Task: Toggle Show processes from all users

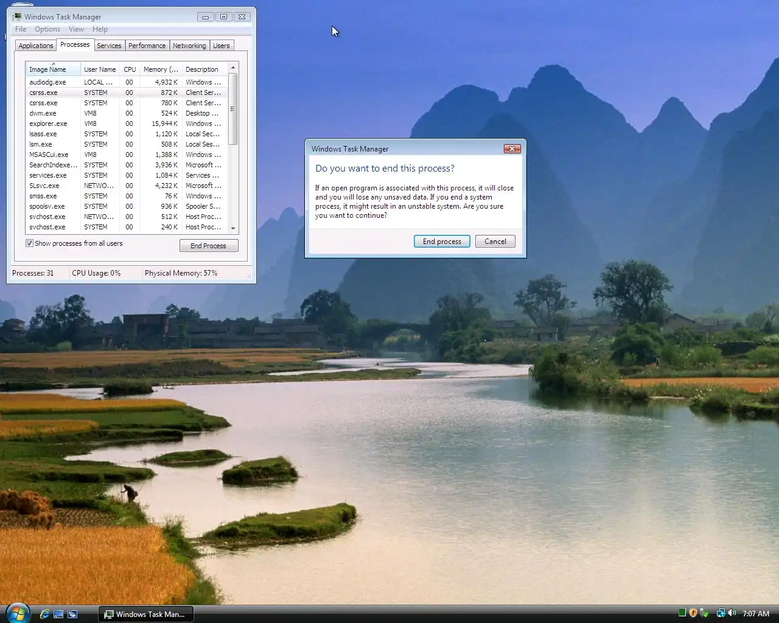Action: point(29,243)
